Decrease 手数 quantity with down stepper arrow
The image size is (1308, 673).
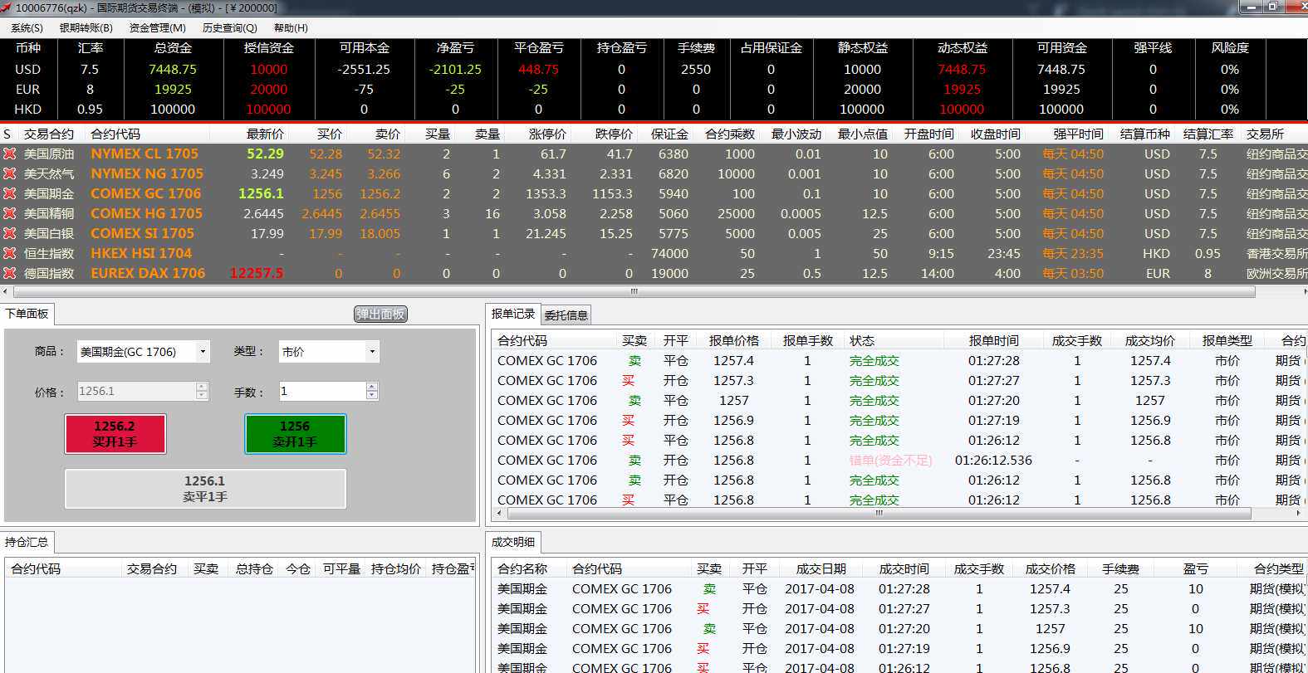(x=372, y=396)
